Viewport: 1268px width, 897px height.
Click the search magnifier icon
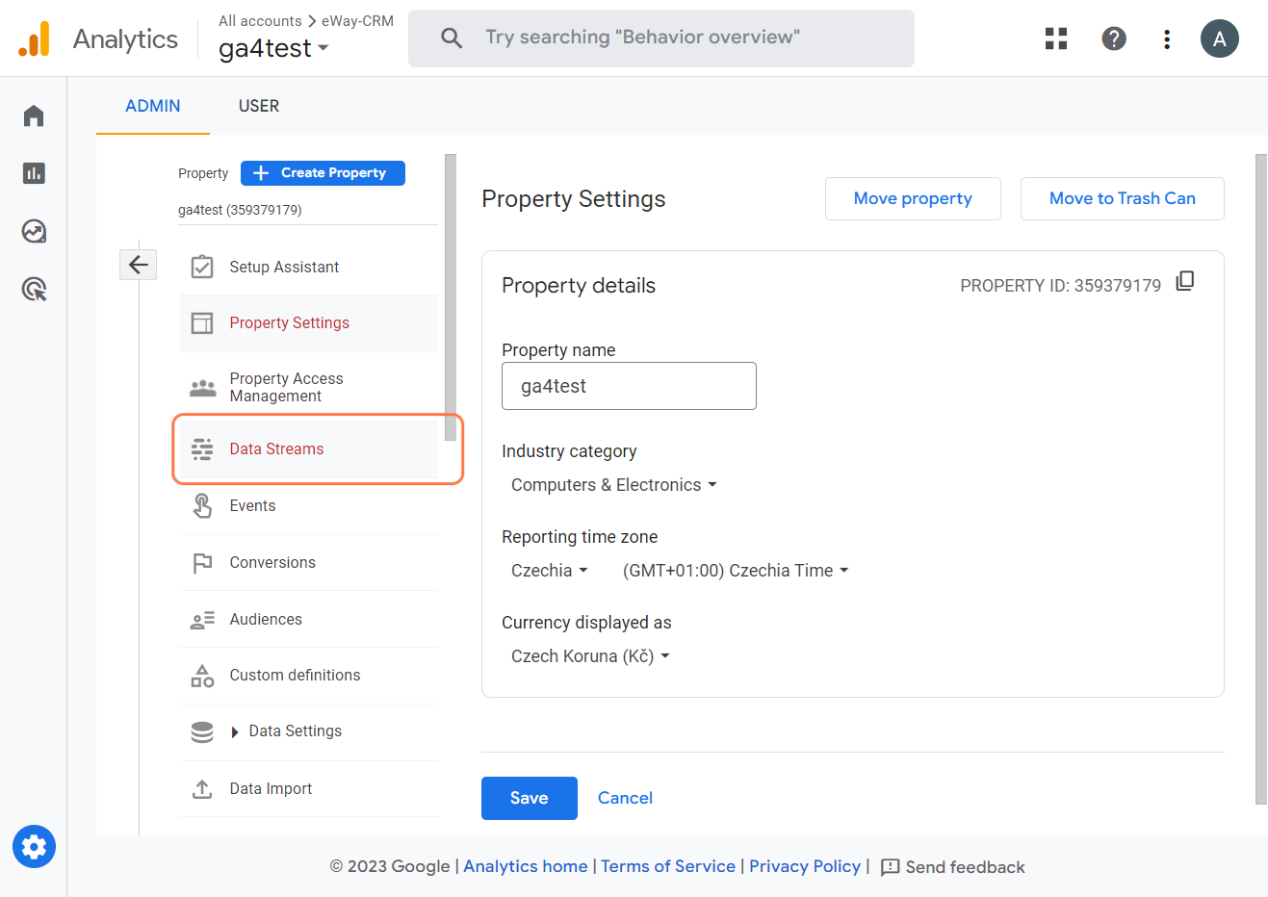click(452, 38)
